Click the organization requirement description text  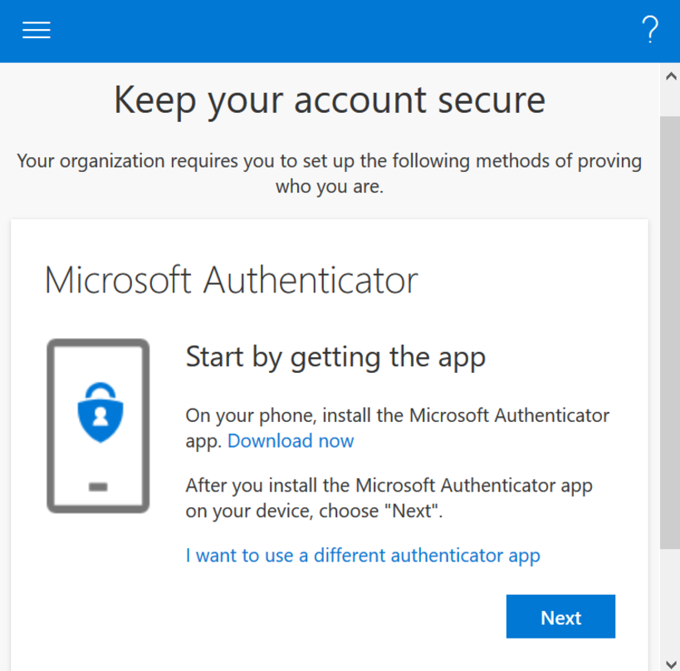point(330,174)
